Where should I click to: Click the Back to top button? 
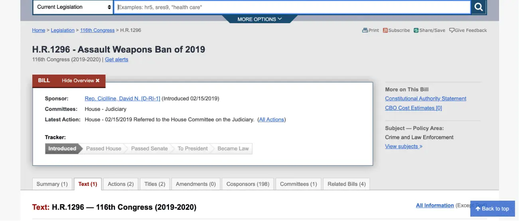coord(493,209)
